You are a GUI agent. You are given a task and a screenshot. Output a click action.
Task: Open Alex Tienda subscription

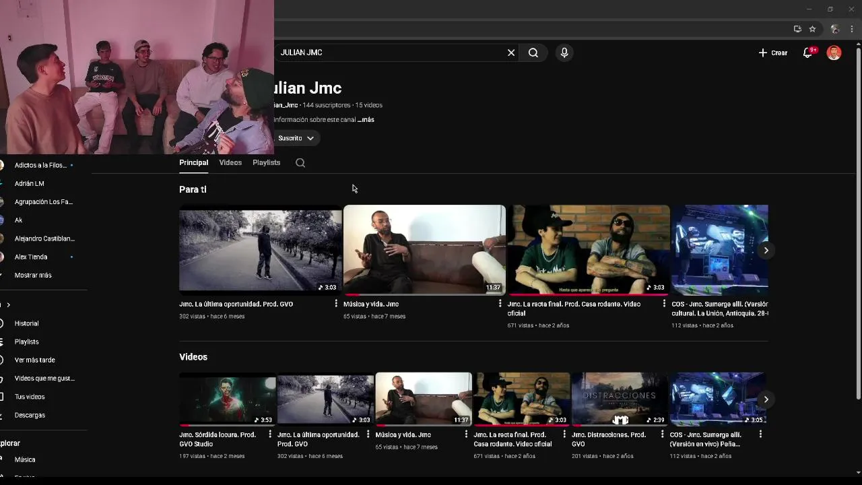pyautogui.click(x=31, y=257)
